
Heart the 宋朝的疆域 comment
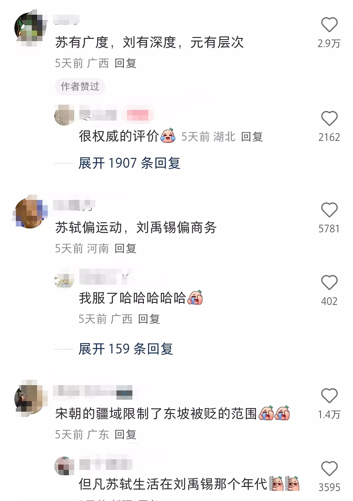click(329, 396)
